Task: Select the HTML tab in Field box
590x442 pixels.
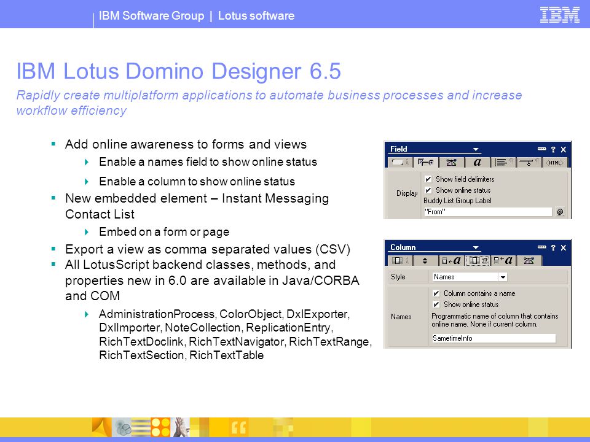Action: point(554,162)
